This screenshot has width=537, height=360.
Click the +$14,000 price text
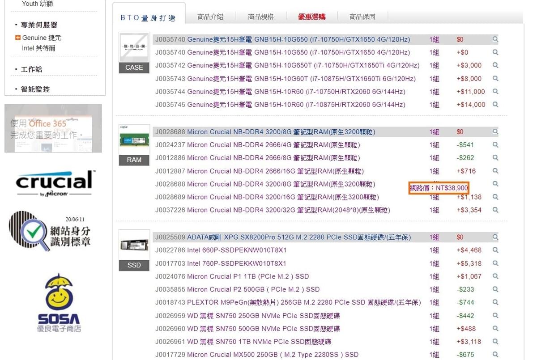point(471,104)
